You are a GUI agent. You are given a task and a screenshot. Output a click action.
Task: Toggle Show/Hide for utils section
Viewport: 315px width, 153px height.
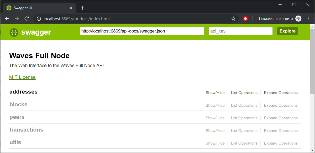pos(215,143)
